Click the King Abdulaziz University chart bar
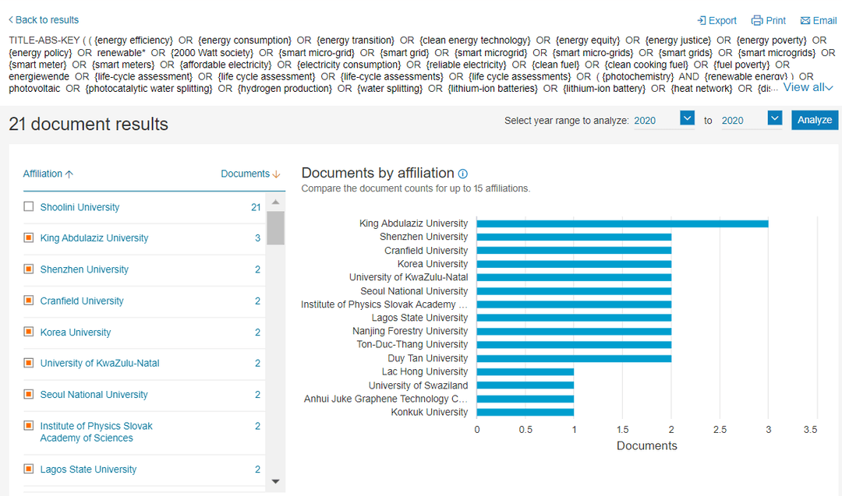 (622, 223)
